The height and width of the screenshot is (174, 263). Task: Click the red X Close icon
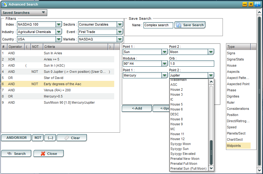pos(43,153)
